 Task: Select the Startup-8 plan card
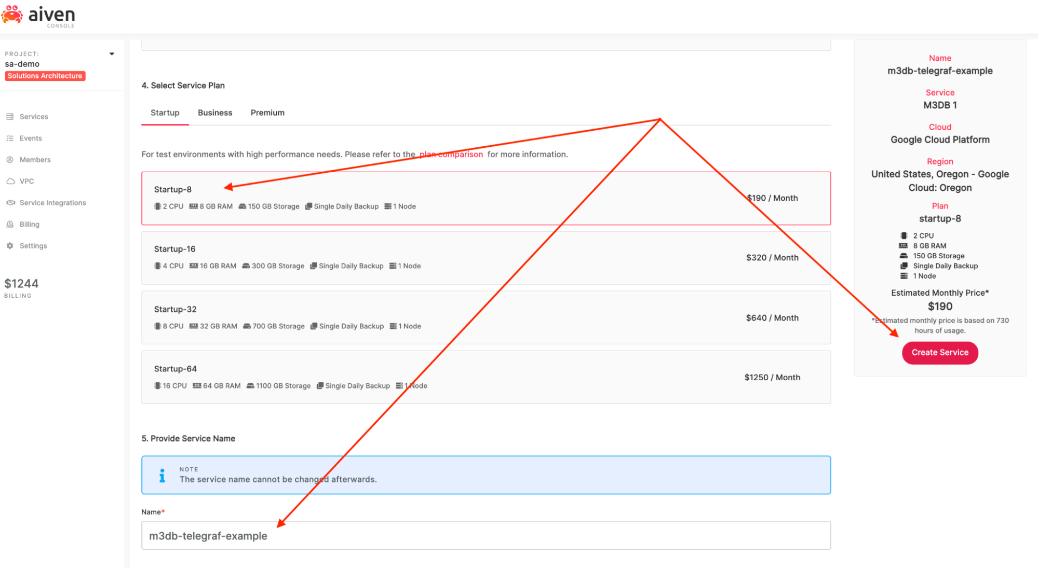(486, 198)
